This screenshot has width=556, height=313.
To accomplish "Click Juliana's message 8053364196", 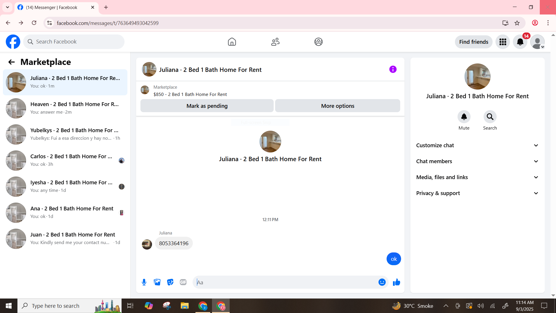I will (174, 243).
